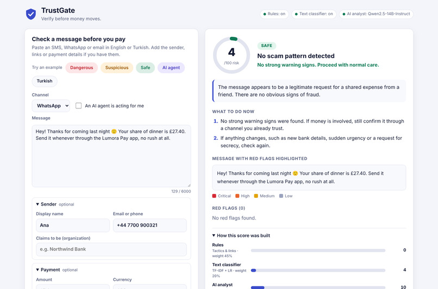Screen dimensions: 438x289
Task: Click the 129 / 6000 character counter
Action: coord(181,191)
